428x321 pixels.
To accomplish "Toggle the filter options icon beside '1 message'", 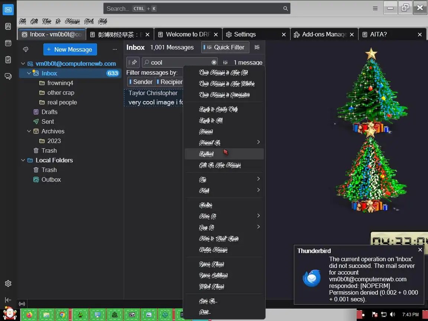I will tap(225, 62).
